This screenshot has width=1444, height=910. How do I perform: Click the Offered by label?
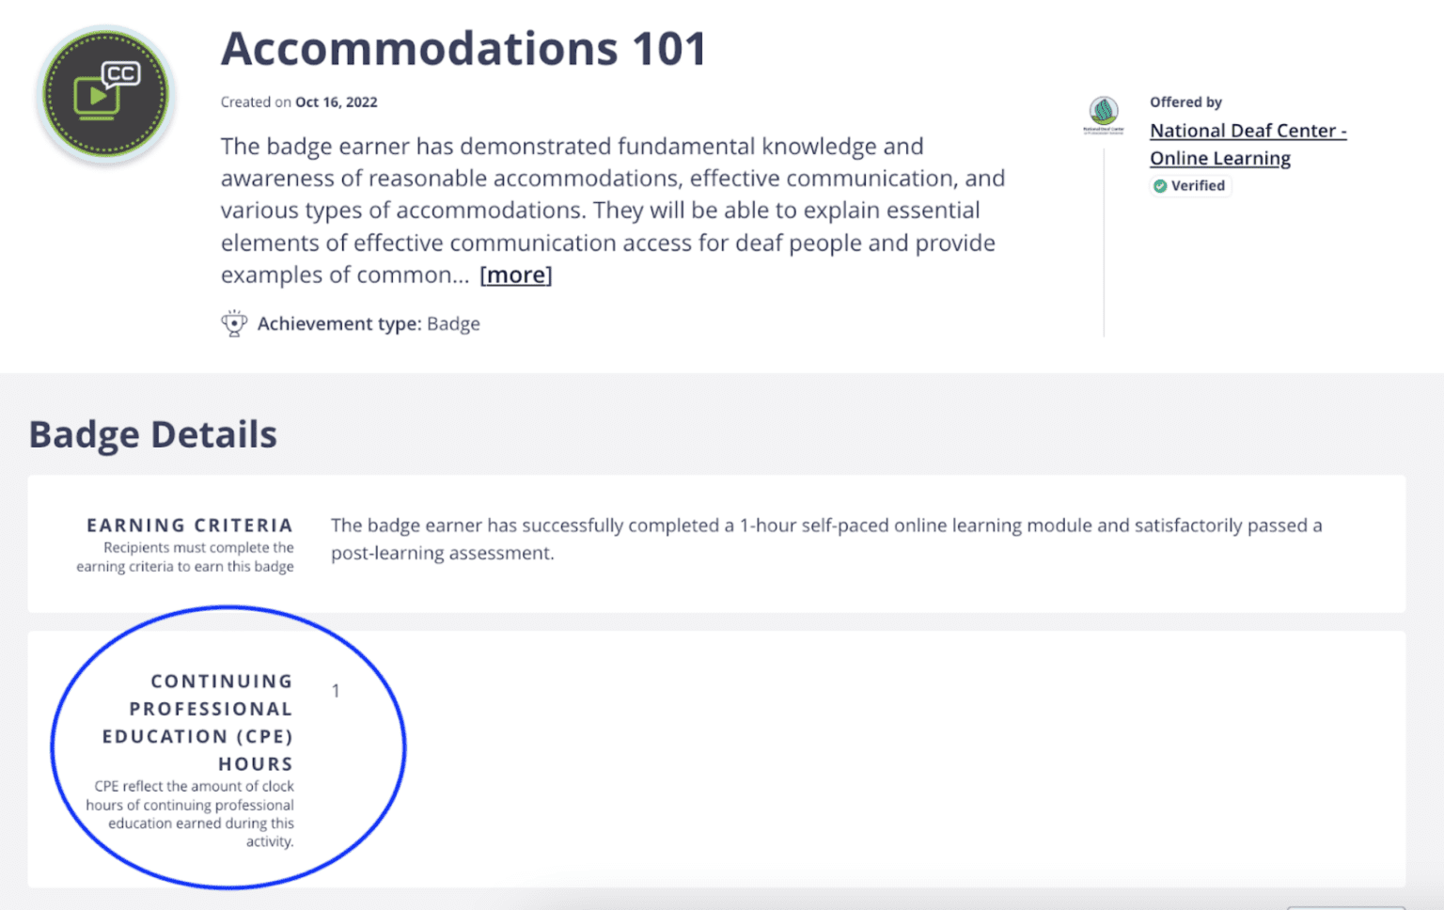pos(1185,102)
